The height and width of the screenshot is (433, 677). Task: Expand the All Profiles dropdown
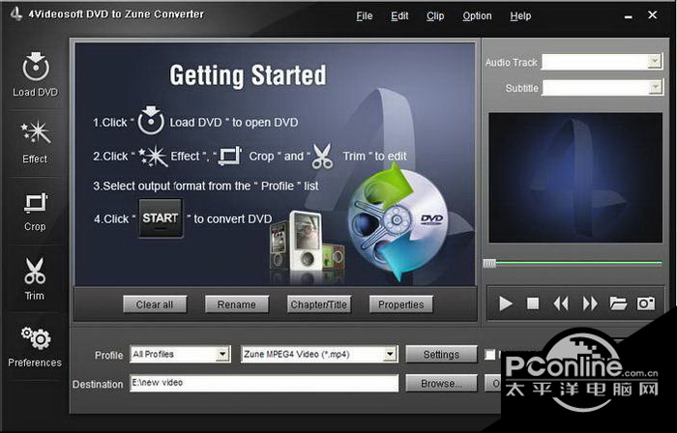point(222,355)
